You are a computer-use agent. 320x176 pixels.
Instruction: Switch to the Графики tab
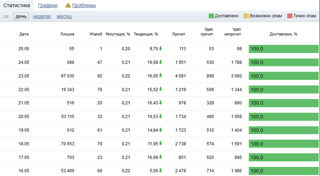pyautogui.click(x=47, y=6)
